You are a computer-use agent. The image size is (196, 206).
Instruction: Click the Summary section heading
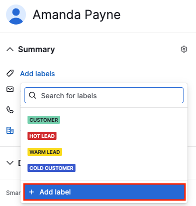click(x=36, y=49)
